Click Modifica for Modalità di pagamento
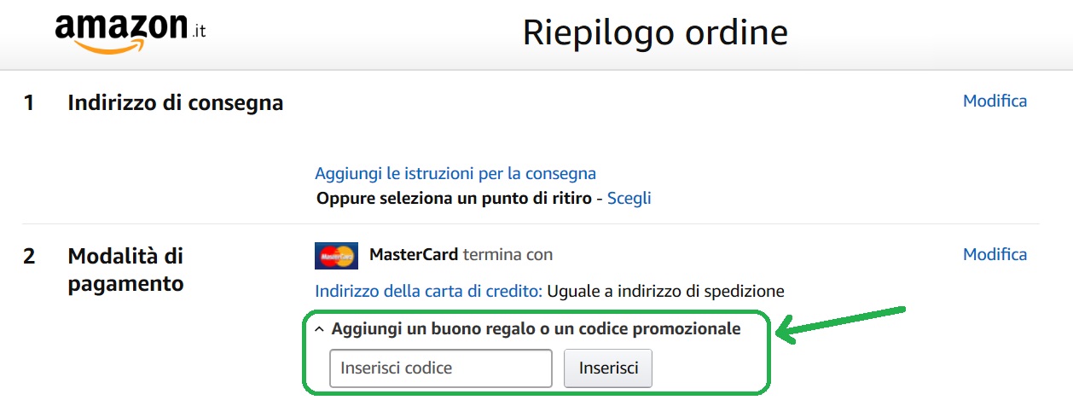The height and width of the screenshot is (400, 1073). (995, 254)
